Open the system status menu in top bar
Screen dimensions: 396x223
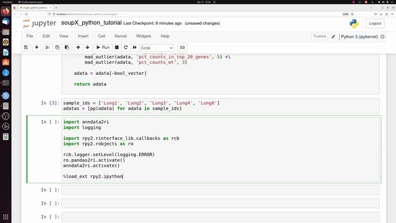tap(385, 2)
